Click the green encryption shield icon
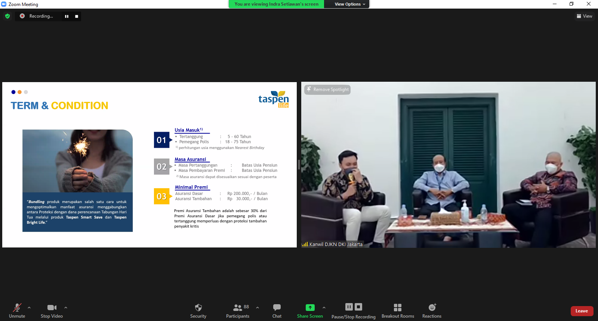Viewport: 598px width, 321px height. pos(7,16)
